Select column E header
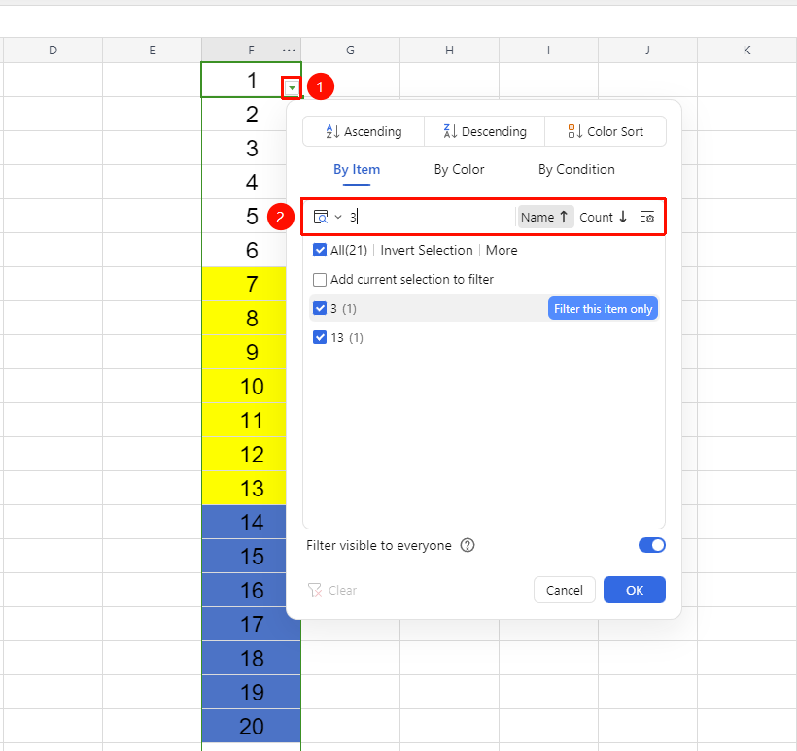 point(152,51)
